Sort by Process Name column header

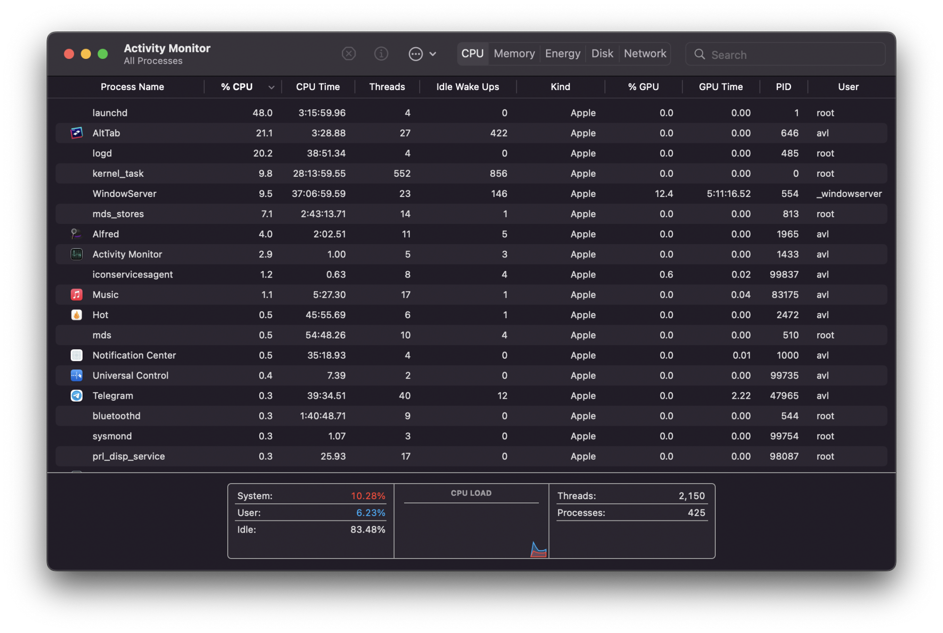132,87
